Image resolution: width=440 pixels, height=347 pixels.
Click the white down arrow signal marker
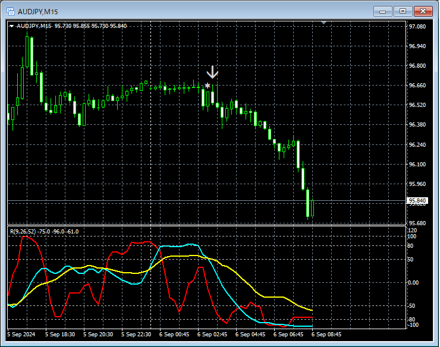[x=212, y=72]
